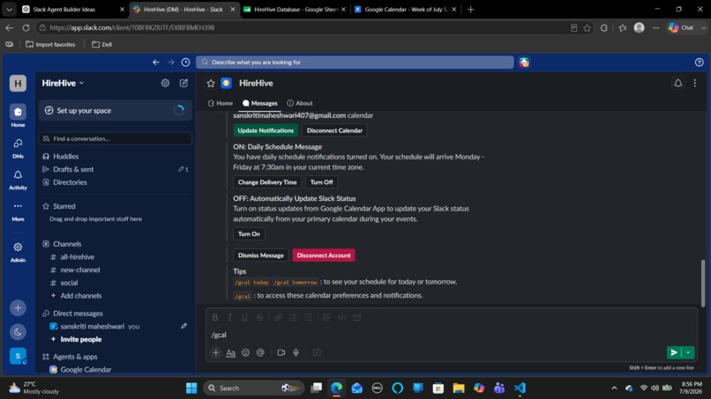Toggle ordered list in composer toolbar
The width and height of the screenshot is (711, 399).
(x=294, y=317)
